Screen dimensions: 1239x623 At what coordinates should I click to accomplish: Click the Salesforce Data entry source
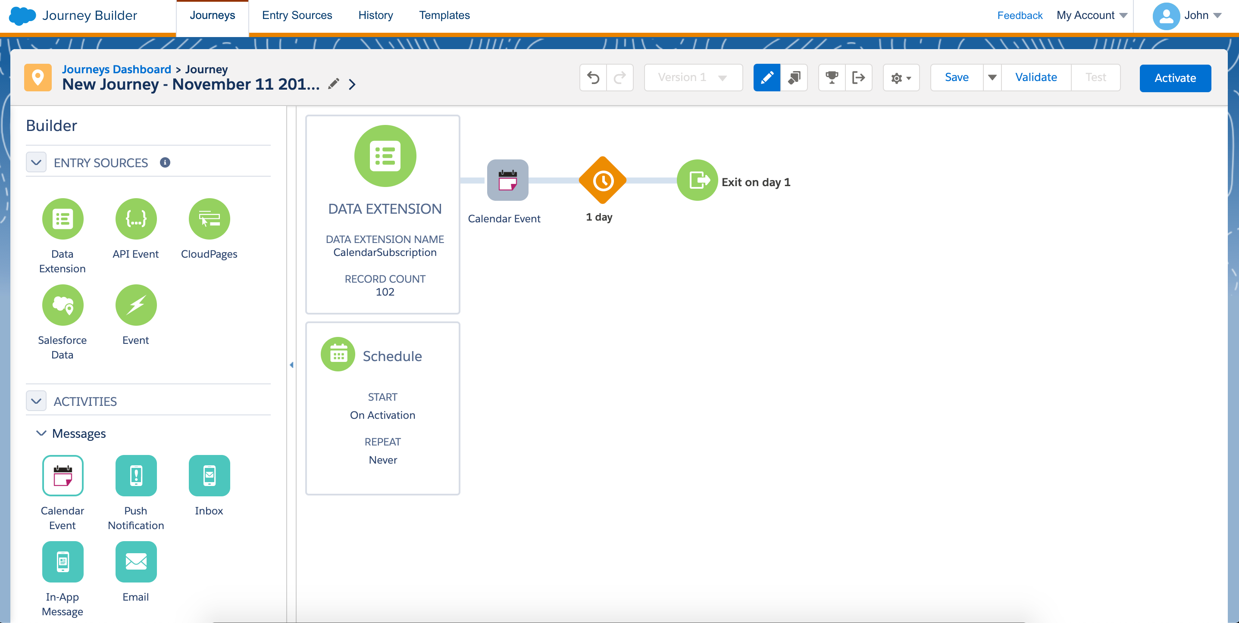click(63, 305)
